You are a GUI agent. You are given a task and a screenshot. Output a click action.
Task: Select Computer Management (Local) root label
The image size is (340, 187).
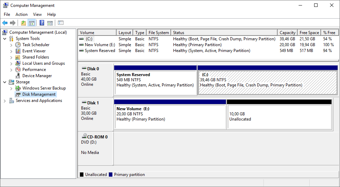tap(38, 32)
